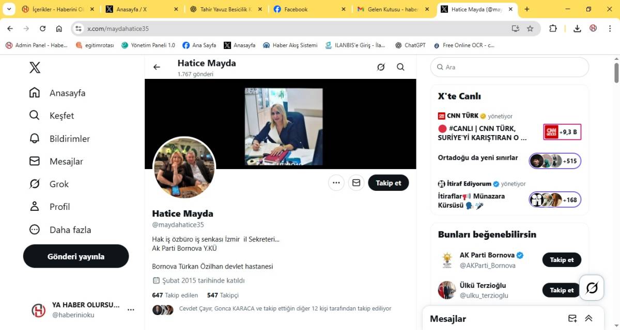Open more options three-dot profile button
The width and height of the screenshot is (620, 330).
[336, 183]
